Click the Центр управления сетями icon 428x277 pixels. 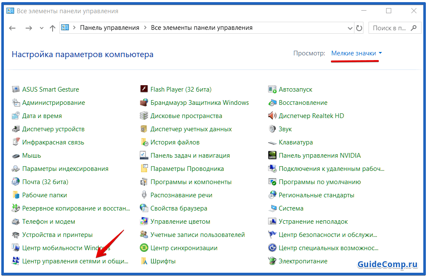tap(16, 261)
